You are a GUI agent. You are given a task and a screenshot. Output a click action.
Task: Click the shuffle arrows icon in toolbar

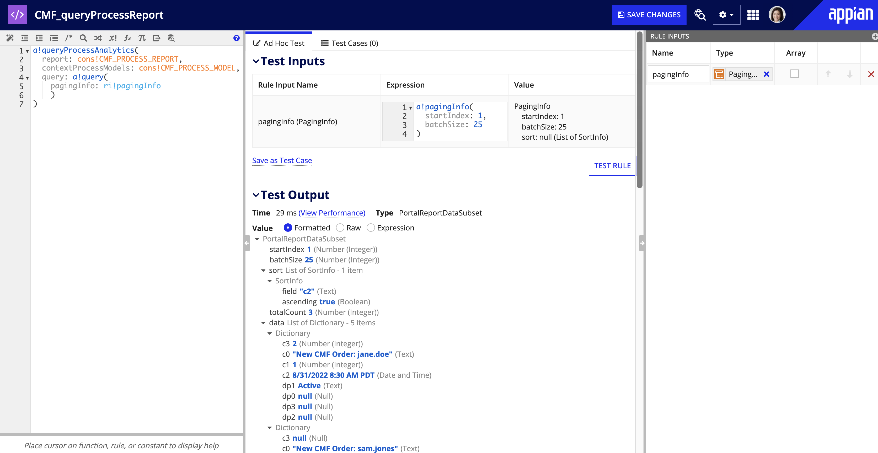98,38
